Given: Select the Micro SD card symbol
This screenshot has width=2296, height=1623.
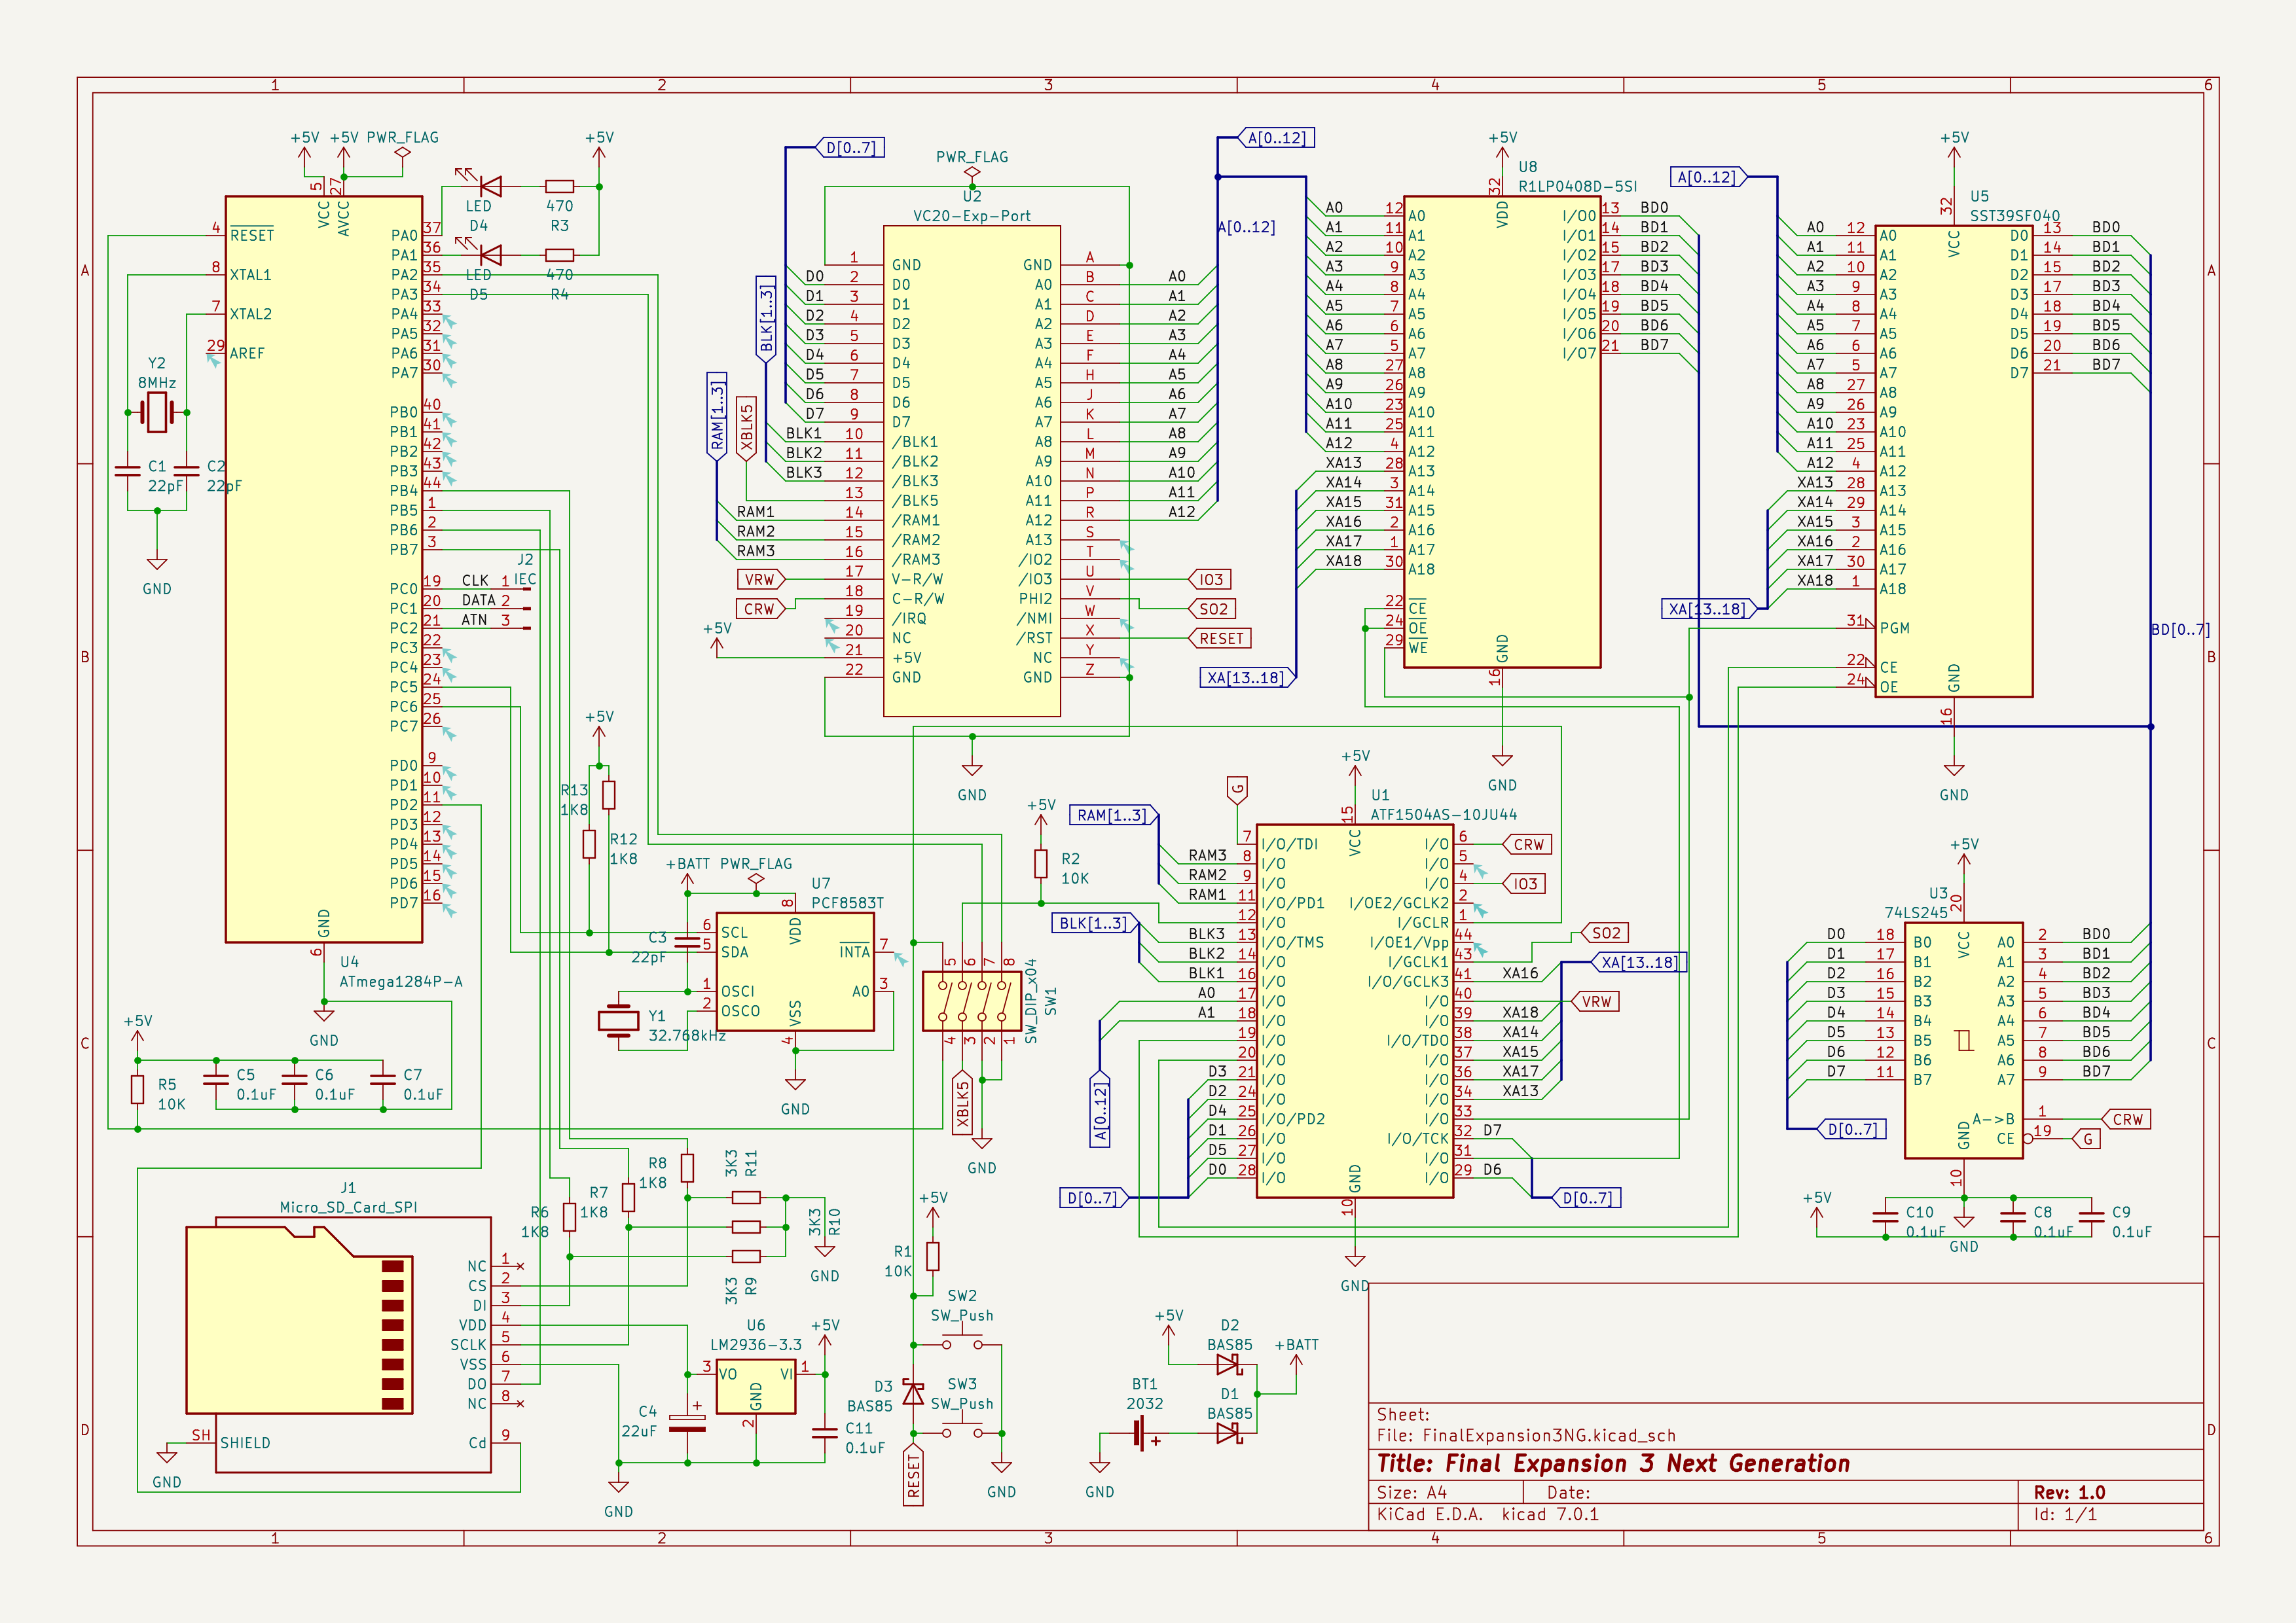Looking at the screenshot, I should point(338,1344).
